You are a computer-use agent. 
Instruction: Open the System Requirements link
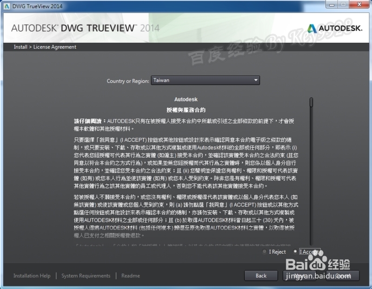click(86, 276)
